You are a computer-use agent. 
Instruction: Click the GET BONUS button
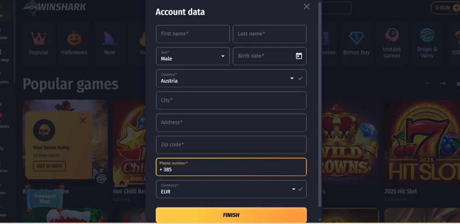(x=49, y=166)
